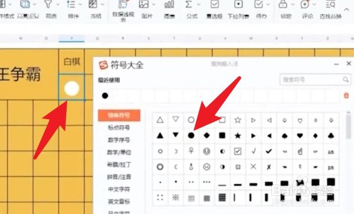This screenshot has width=354, height=214.
Task: Expand the 锁定 lock dropdown arrow
Action: (x=293, y=4)
